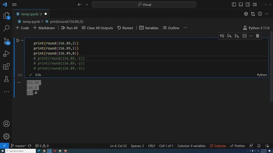Show more notebook toolbar actions
Screen dimensions: 273x153
point(185,28)
